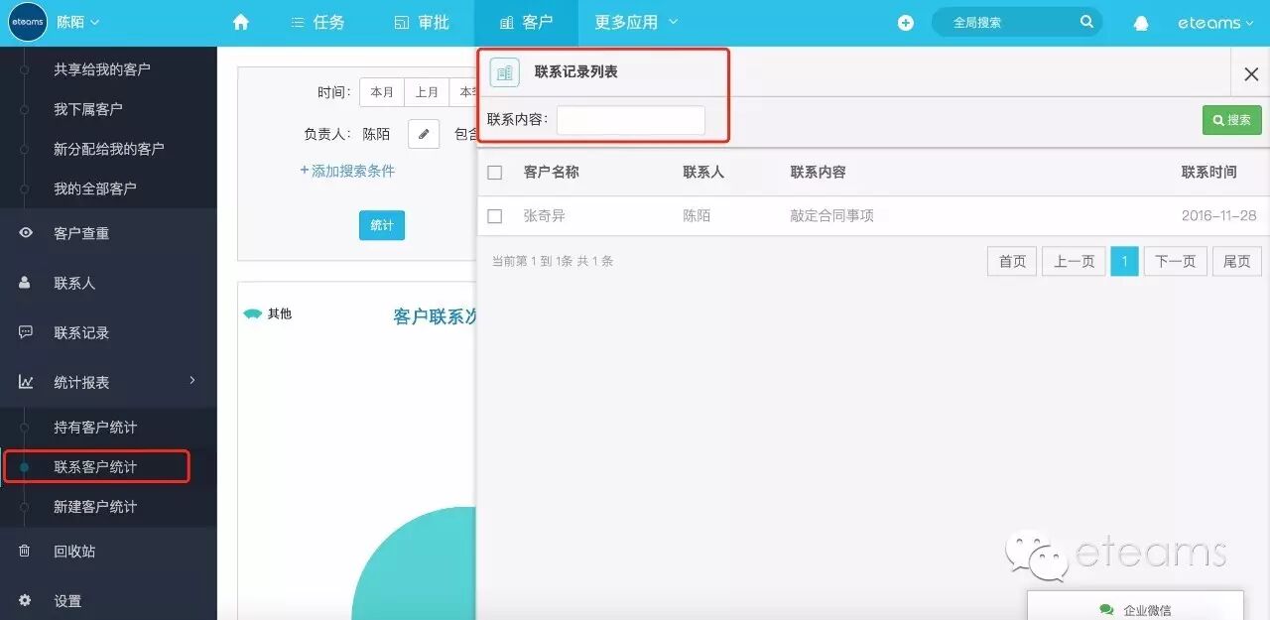Open 共享给我的客户 in the sidebar
1270x620 pixels.
pyautogui.click(x=102, y=69)
